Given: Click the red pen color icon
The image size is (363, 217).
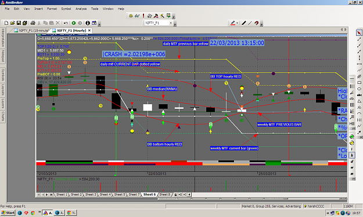Looking at the screenshot, I should click(233, 23).
